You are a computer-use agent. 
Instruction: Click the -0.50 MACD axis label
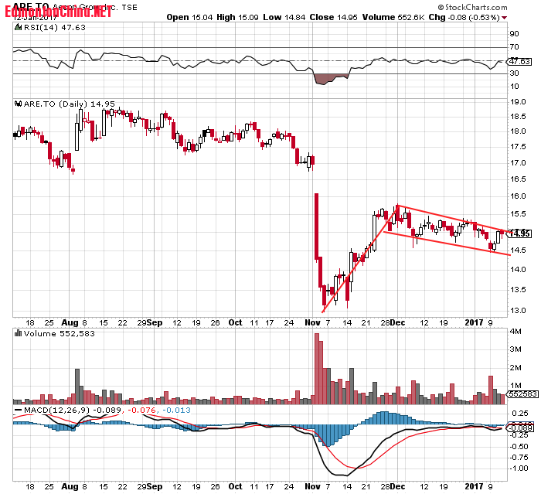[519, 446]
